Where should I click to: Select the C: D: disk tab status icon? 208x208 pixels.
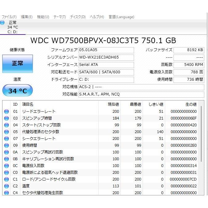tap(2, 22)
